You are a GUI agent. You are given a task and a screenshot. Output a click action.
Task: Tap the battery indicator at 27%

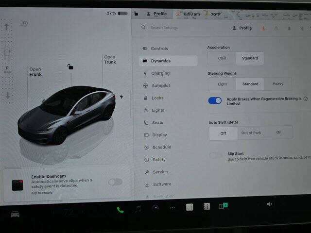(117, 13)
